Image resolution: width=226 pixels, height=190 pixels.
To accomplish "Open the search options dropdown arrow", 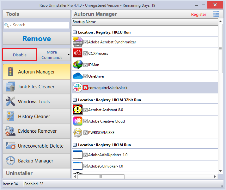I will 10,25.
